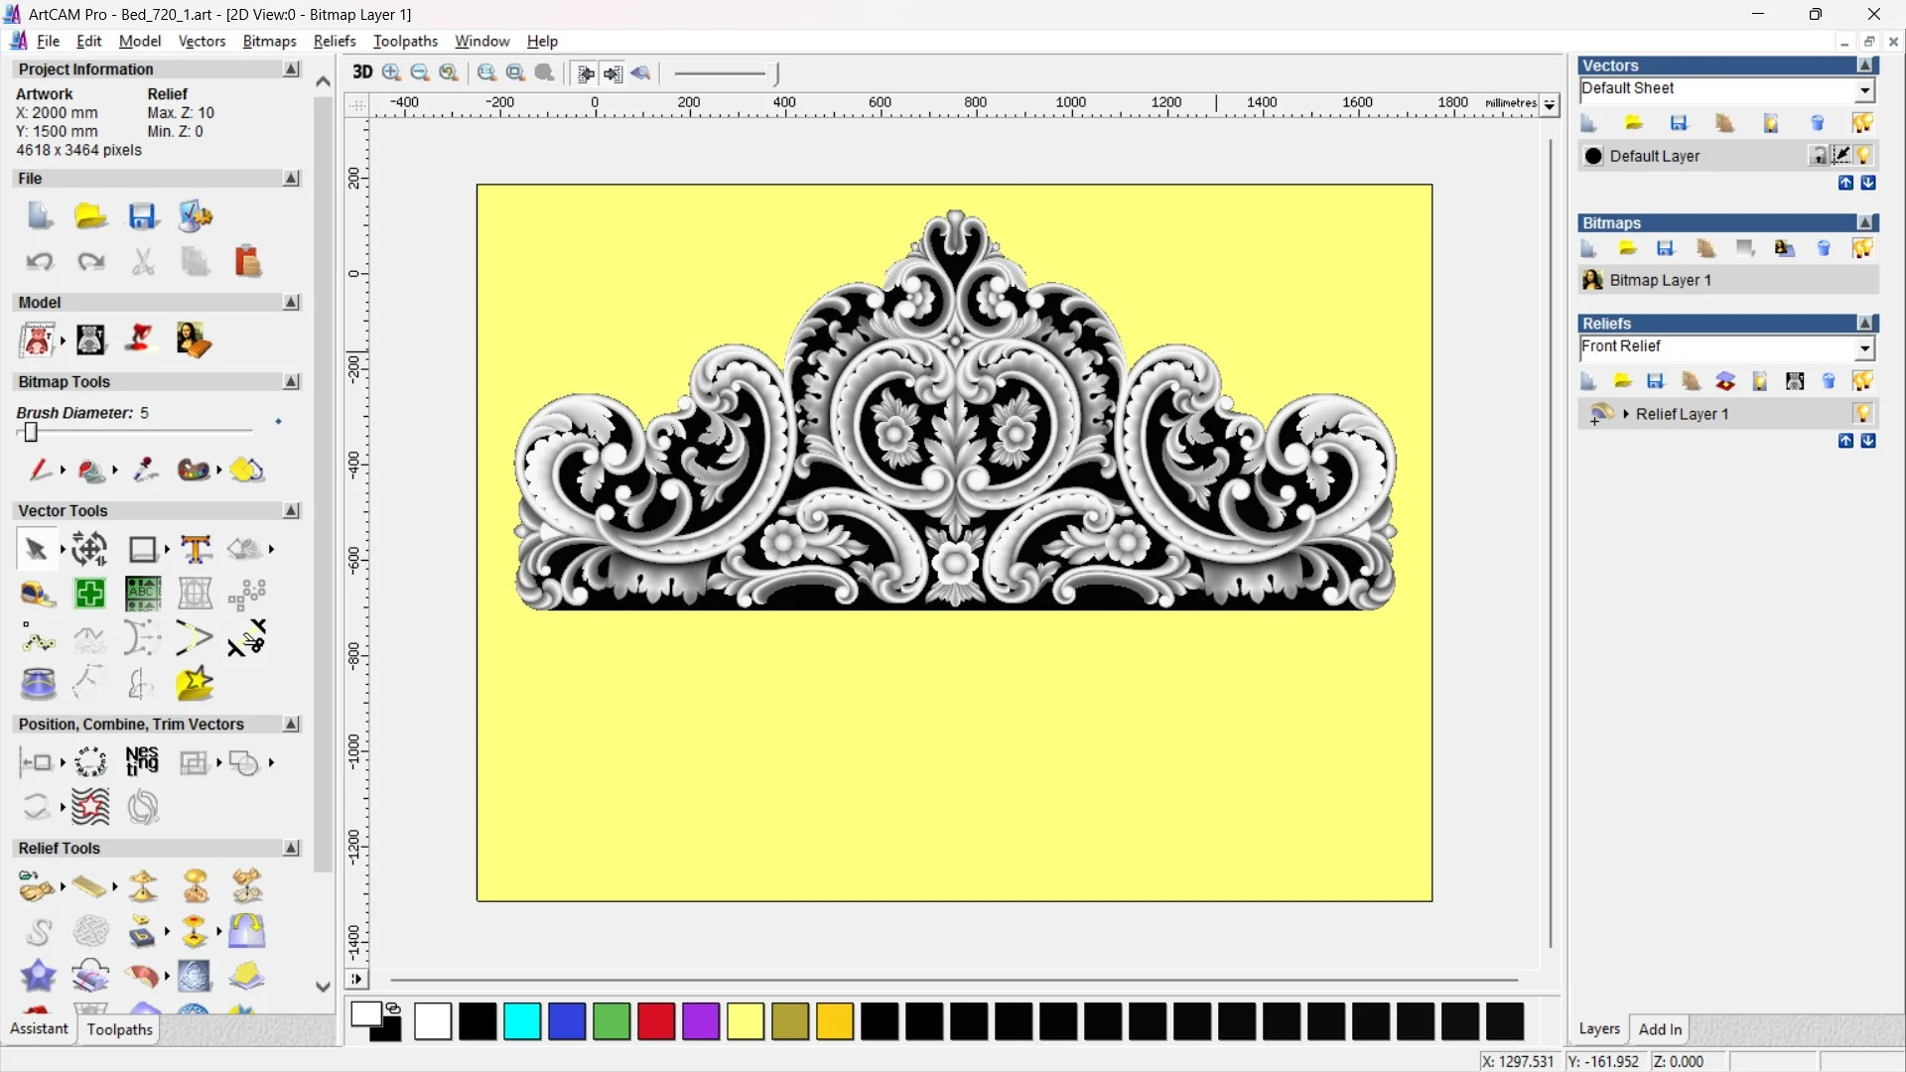1906x1072 pixels.
Task: Open the Toolpaths menu
Action: 405,41
